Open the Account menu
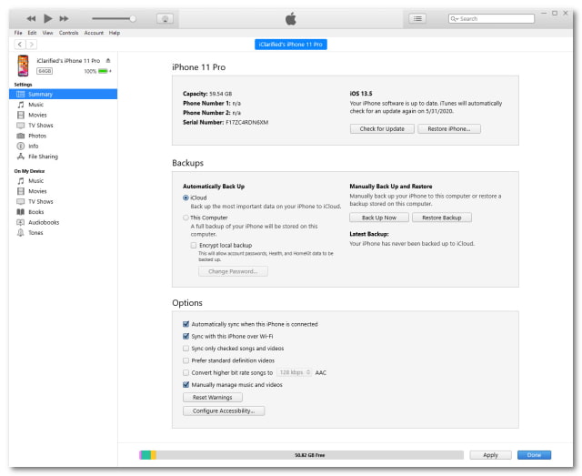Viewport: 582px width, 476px height. tap(94, 33)
